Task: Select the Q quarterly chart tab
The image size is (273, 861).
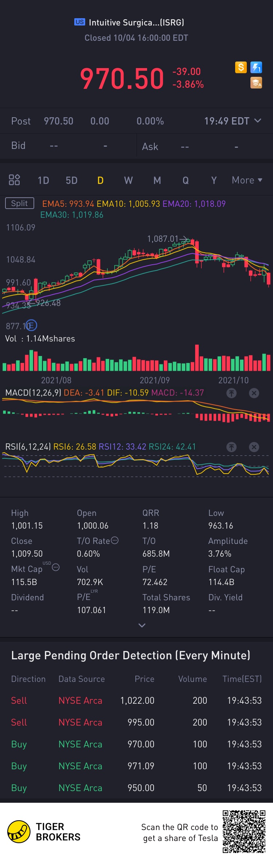Action: point(186,181)
